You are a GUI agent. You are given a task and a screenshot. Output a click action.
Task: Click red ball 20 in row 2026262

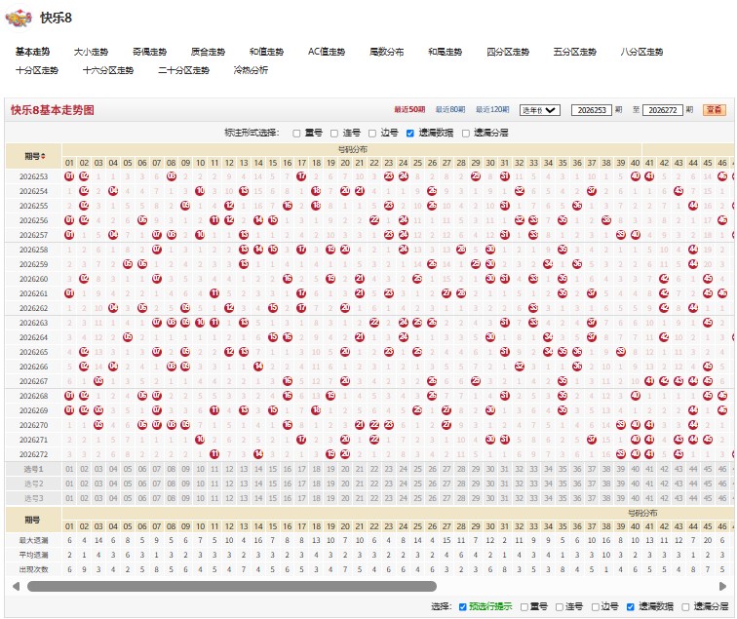point(345,308)
